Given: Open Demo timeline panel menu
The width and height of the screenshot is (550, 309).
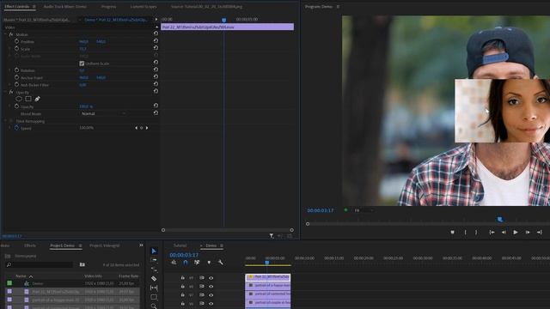Looking at the screenshot, I should [222, 245].
